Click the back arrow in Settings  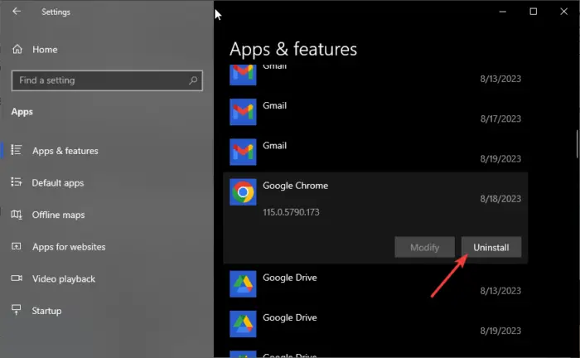pyautogui.click(x=17, y=12)
